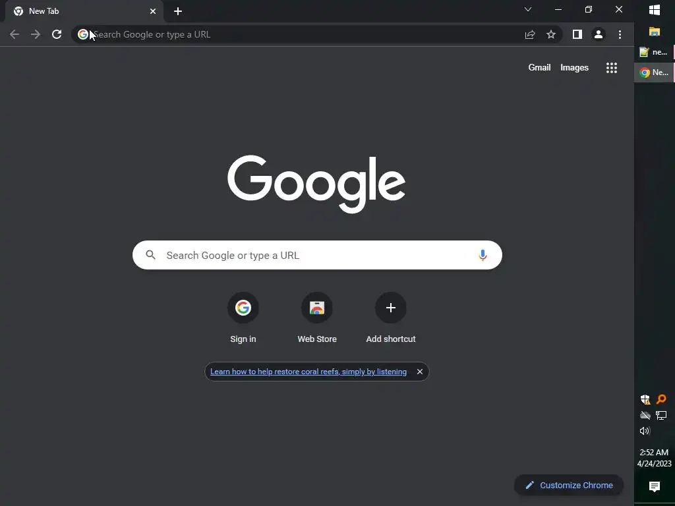Close the New Tab tab
The image size is (675, 506).
[153, 11]
